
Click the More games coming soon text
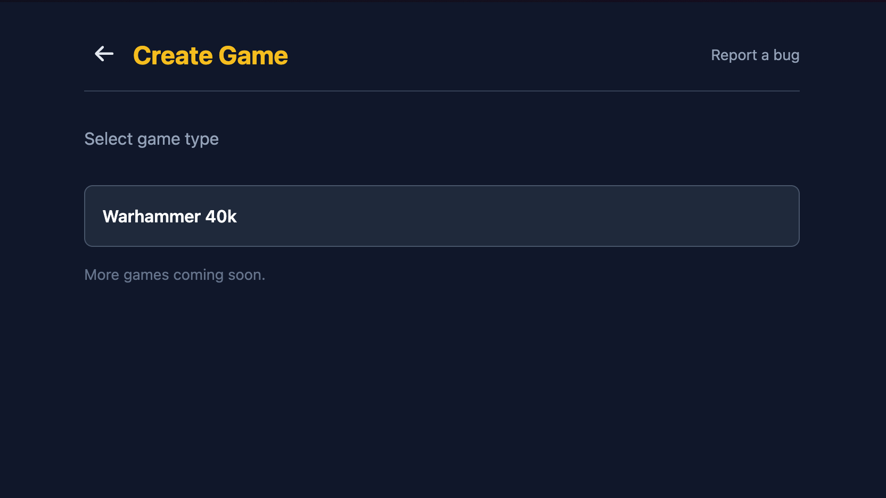point(175,275)
